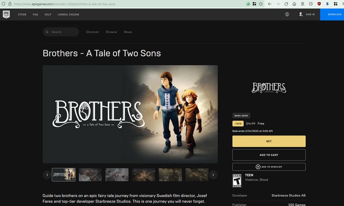Click the browser back arrow
This screenshot has width=344, height=206.
(x=270, y=3)
